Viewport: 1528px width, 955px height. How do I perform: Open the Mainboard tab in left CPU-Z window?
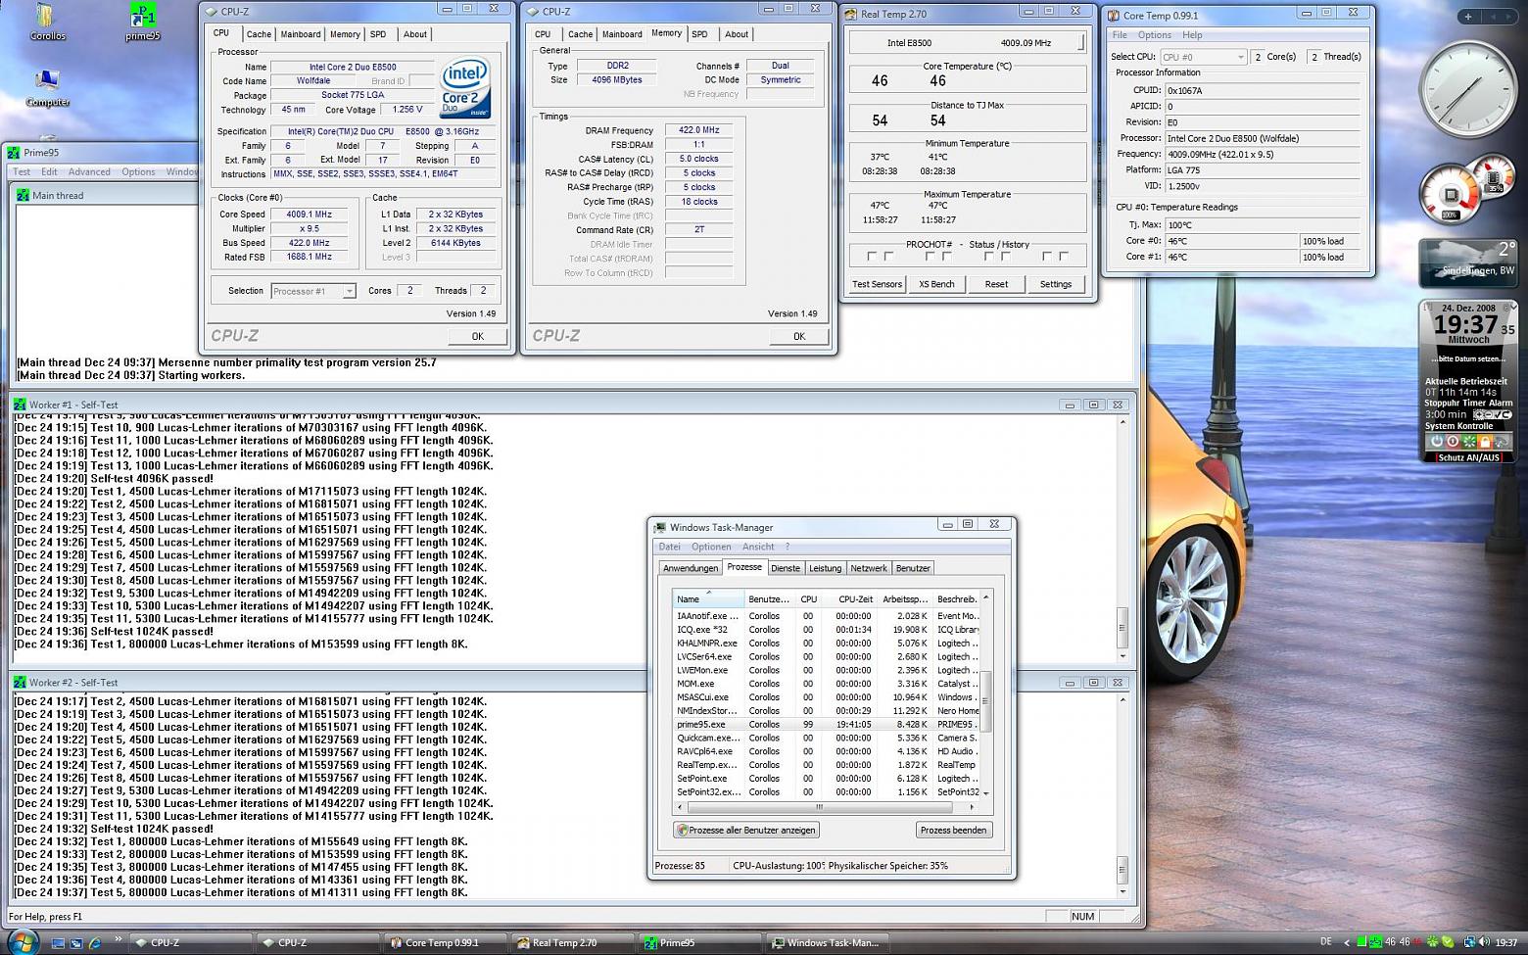pos(300,34)
